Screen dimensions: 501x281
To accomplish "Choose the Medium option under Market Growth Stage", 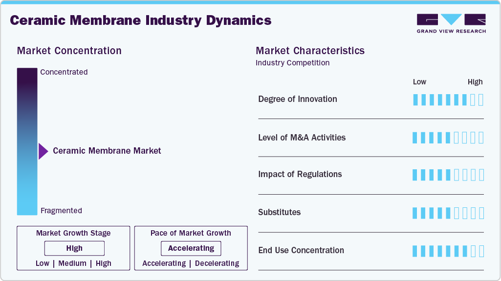I will [72, 263].
